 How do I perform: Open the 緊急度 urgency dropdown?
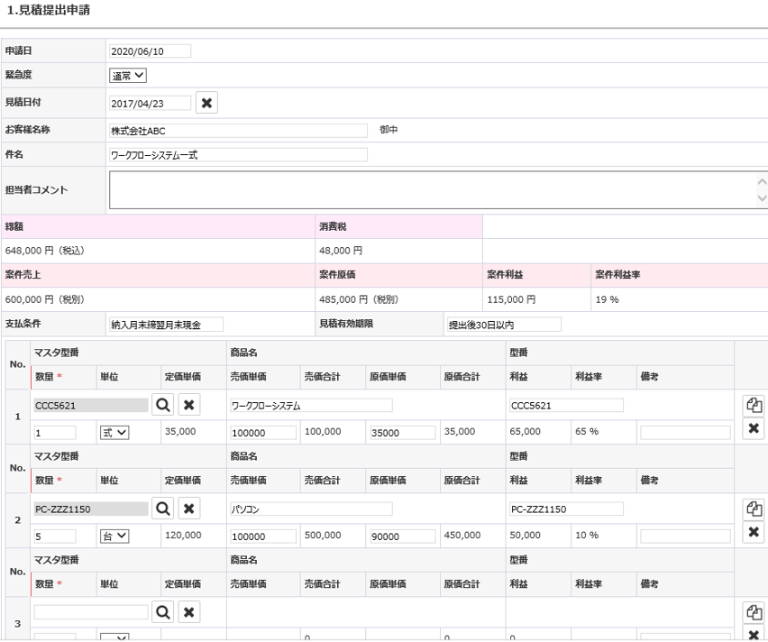pos(127,77)
